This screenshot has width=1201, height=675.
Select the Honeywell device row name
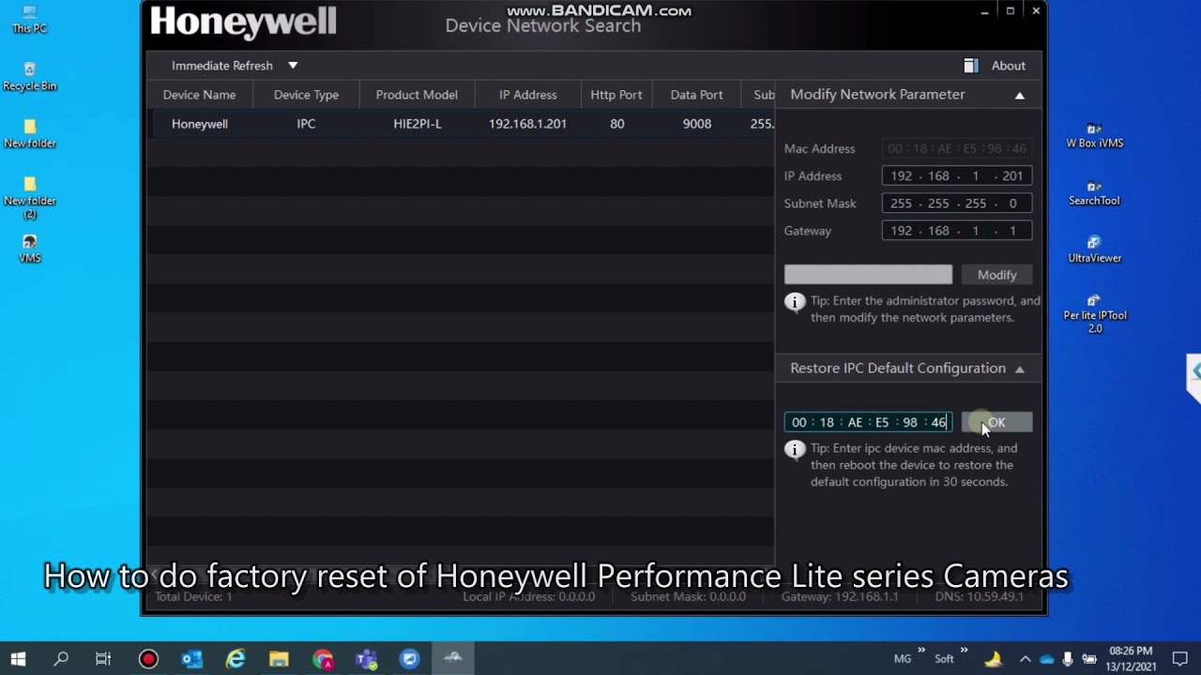[200, 124]
